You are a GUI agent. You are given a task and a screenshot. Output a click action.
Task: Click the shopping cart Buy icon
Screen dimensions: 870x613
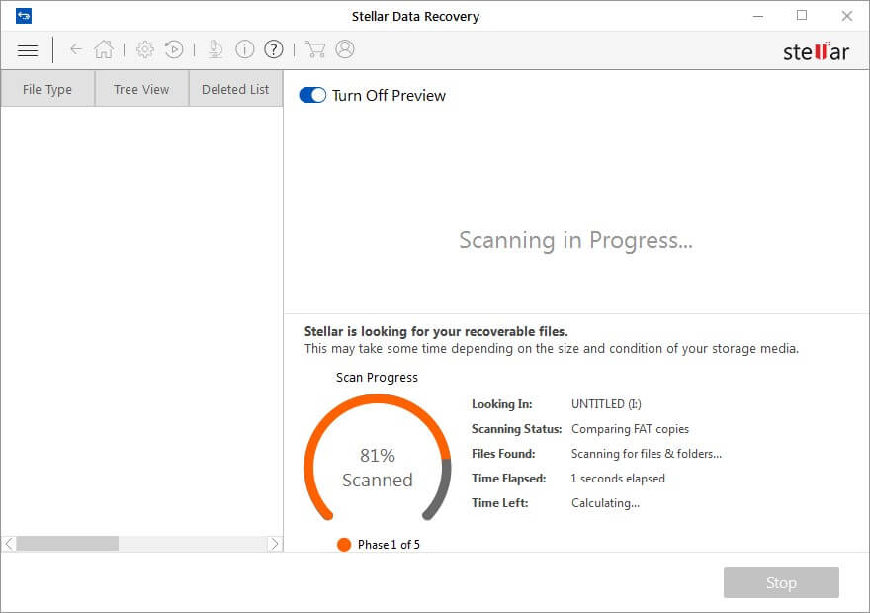[315, 48]
